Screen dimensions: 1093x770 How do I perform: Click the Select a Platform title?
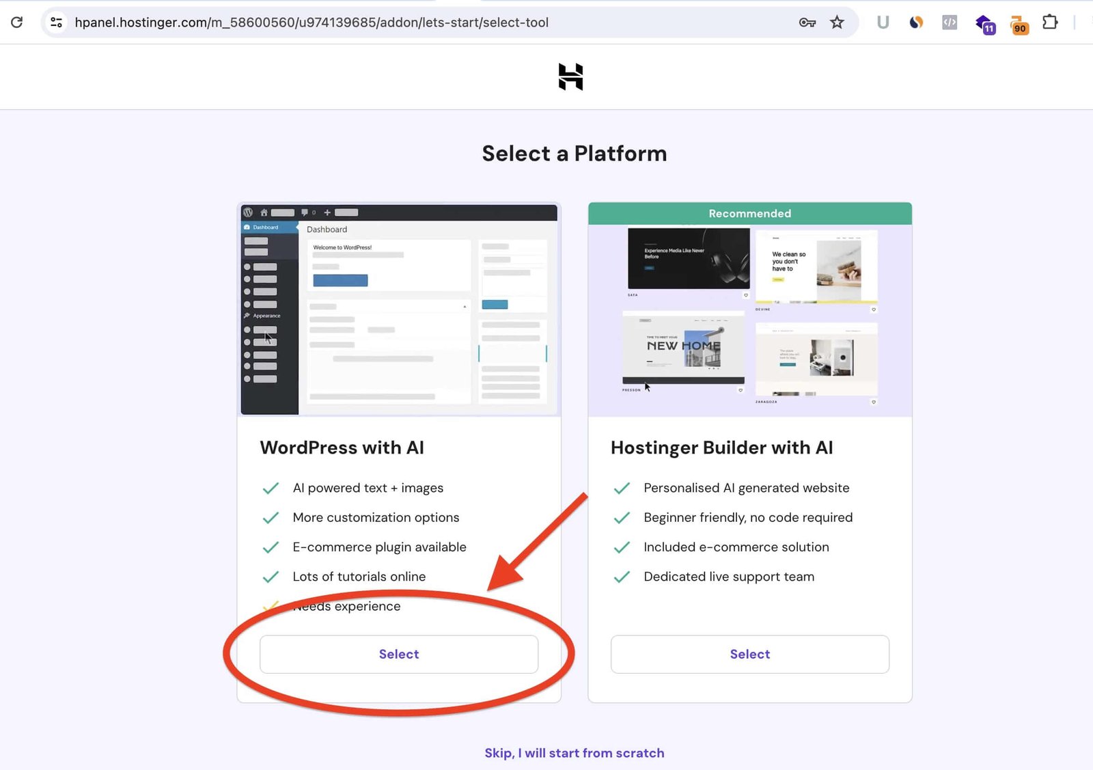point(575,153)
